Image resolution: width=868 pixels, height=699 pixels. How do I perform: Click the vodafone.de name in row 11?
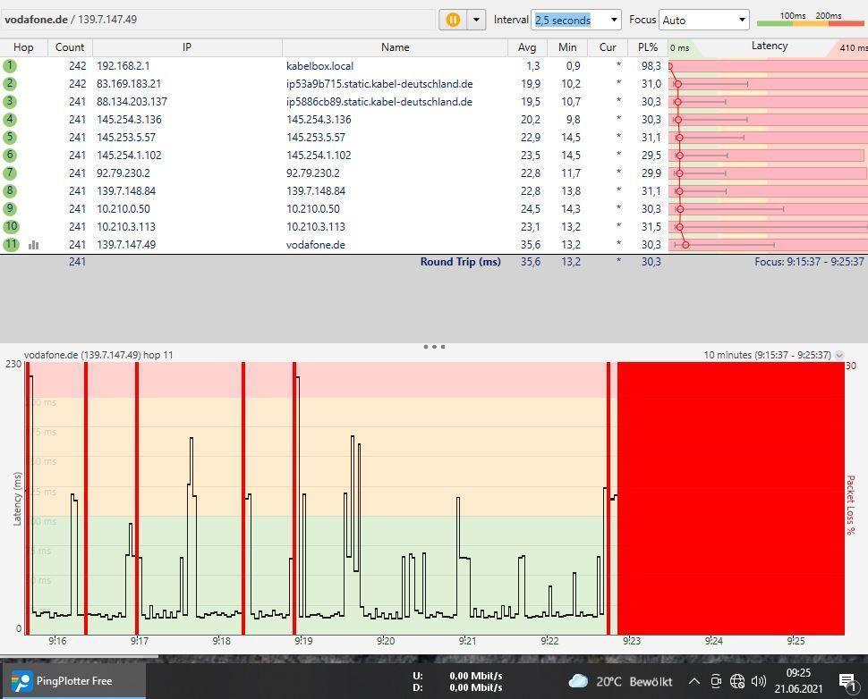[x=316, y=244]
